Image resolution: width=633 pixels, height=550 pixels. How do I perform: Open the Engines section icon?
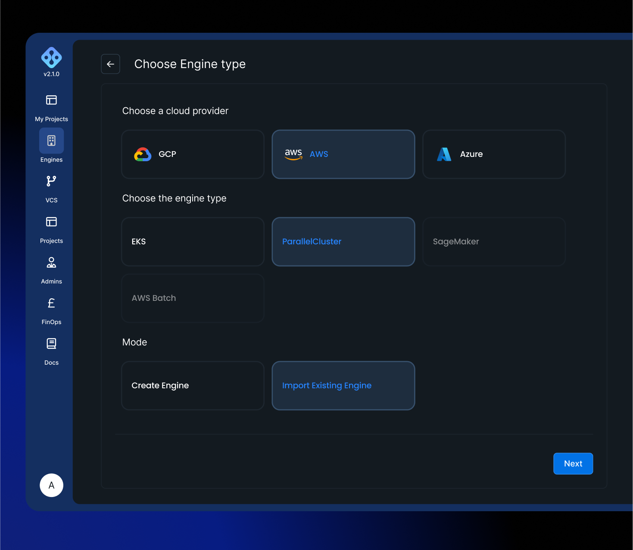pyautogui.click(x=51, y=141)
